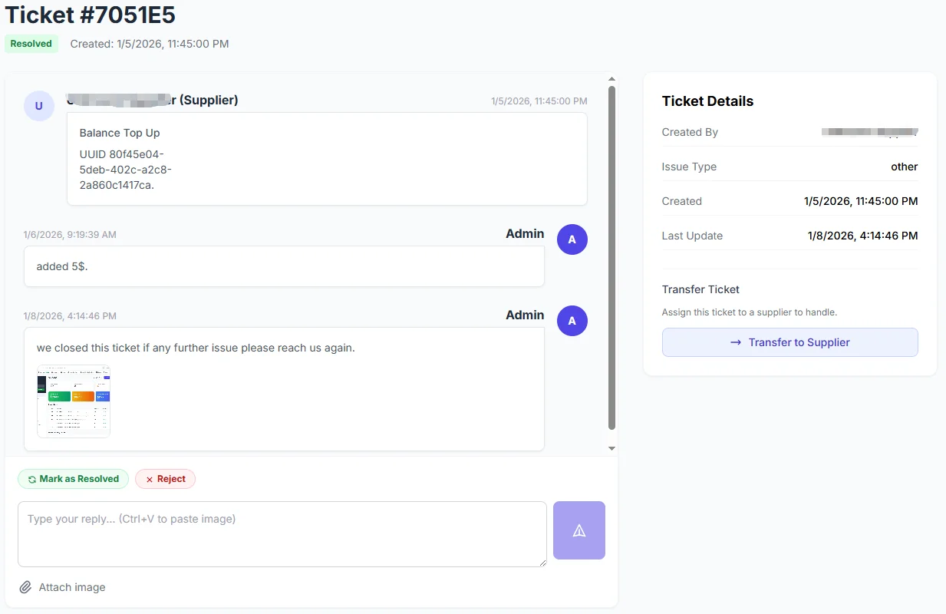Open the attached screenshot thumbnail
Viewport: 946px width, 614px height.
click(x=74, y=401)
